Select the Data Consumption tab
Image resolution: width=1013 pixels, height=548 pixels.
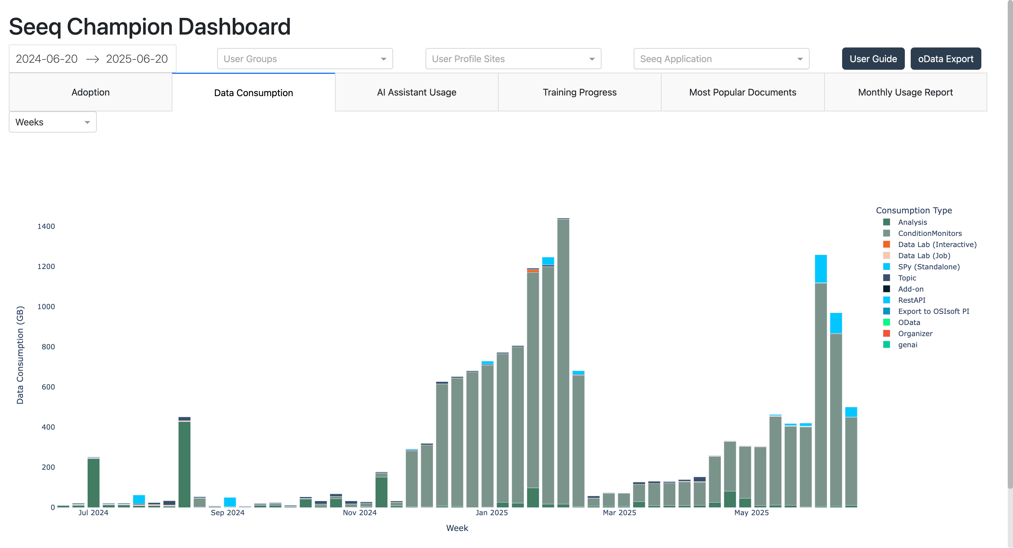pyautogui.click(x=254, y=92)
